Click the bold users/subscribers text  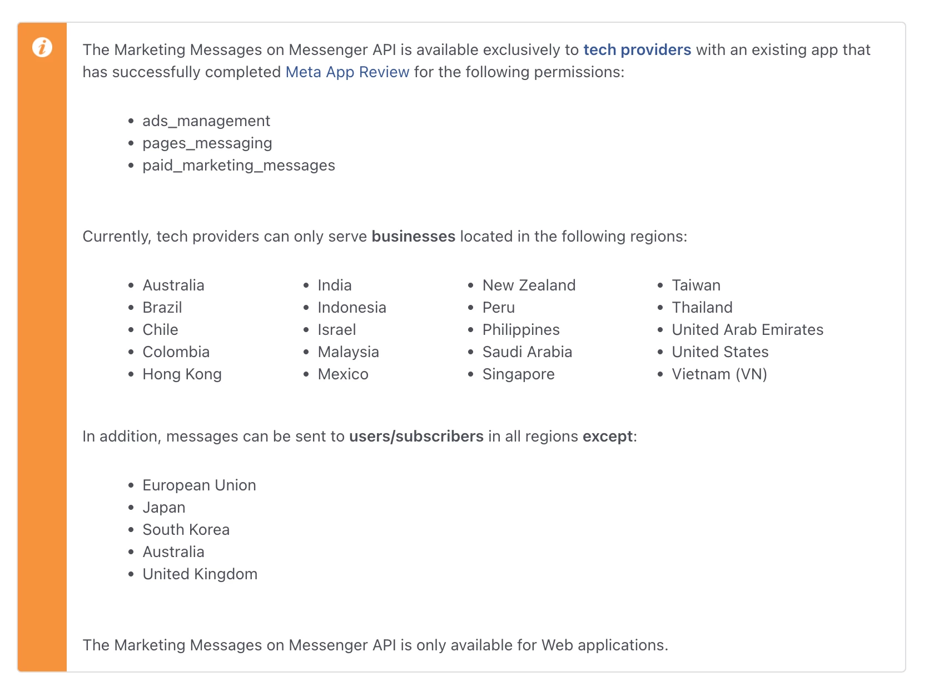(x=416, y=437)
